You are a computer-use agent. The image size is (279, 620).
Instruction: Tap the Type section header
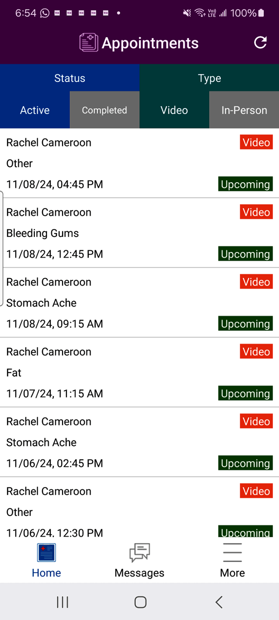point(209,78)
